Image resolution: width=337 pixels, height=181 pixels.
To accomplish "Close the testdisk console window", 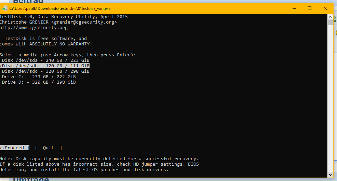I will [325, 9].
